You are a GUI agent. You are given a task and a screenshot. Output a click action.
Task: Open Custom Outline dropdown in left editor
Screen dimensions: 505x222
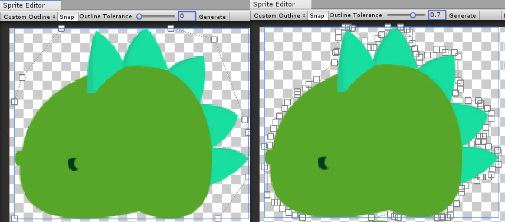pos(29,16)
